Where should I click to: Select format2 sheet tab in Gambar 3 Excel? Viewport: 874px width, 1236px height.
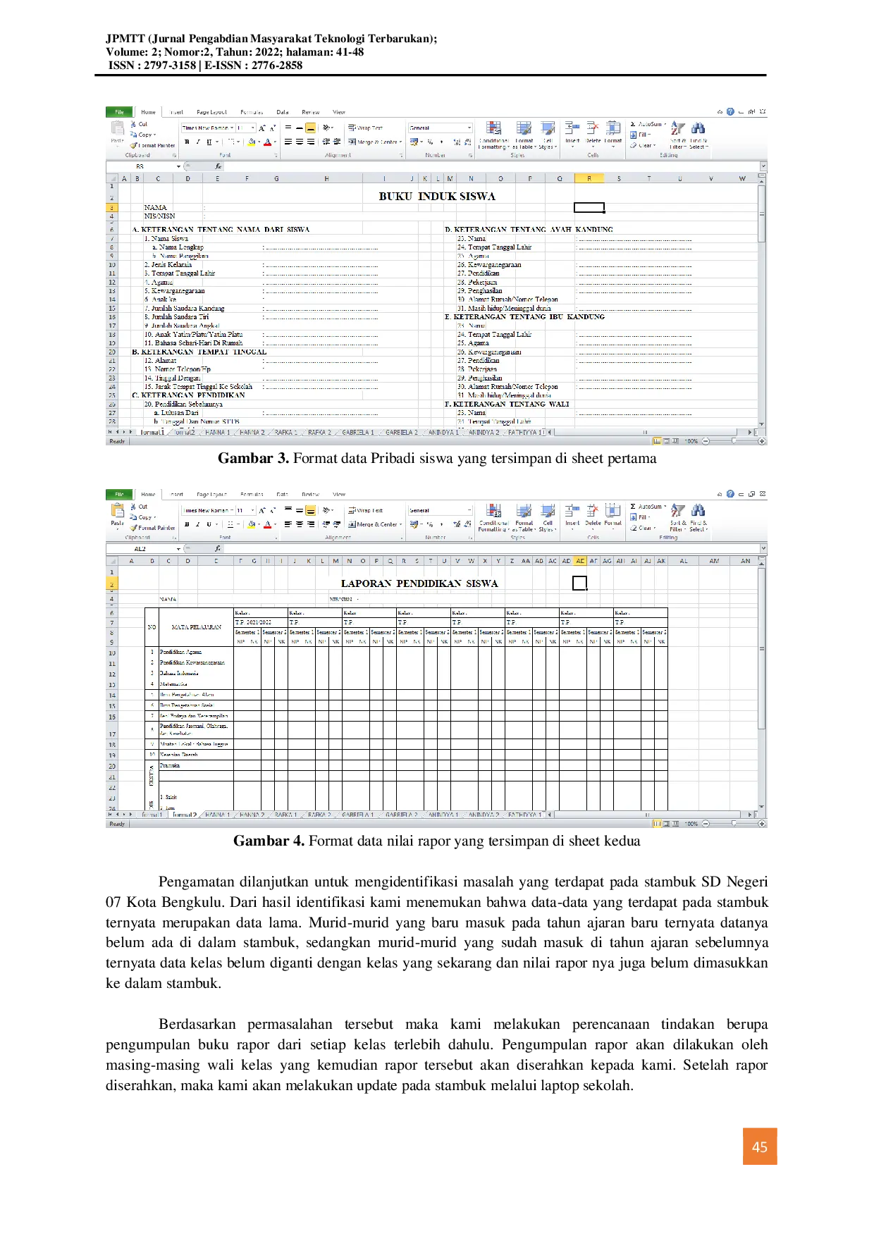click(x=184, y=432)
